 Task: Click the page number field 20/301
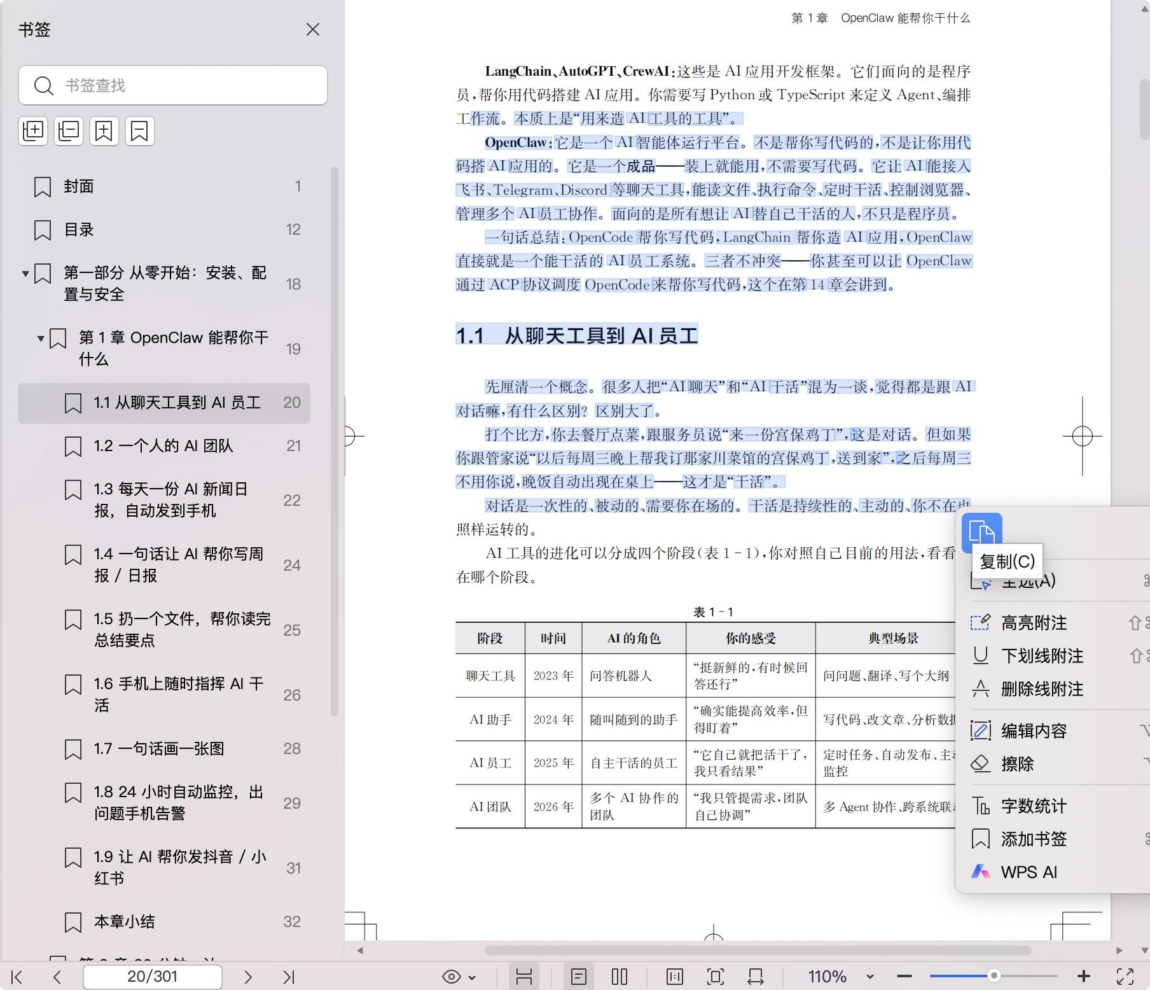(x=153, y=977)
